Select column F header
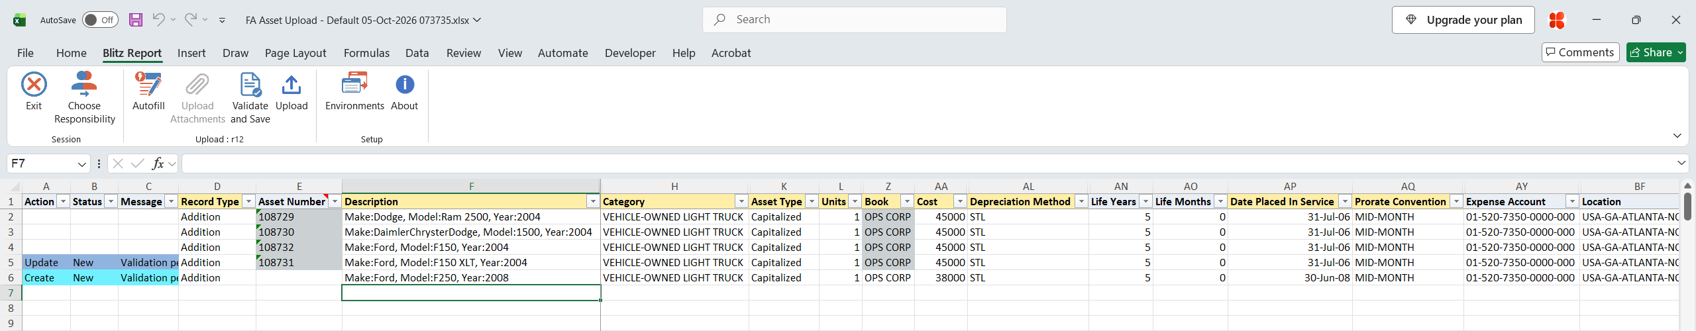This screenshot has width=1696, height=331. [471, 187]
